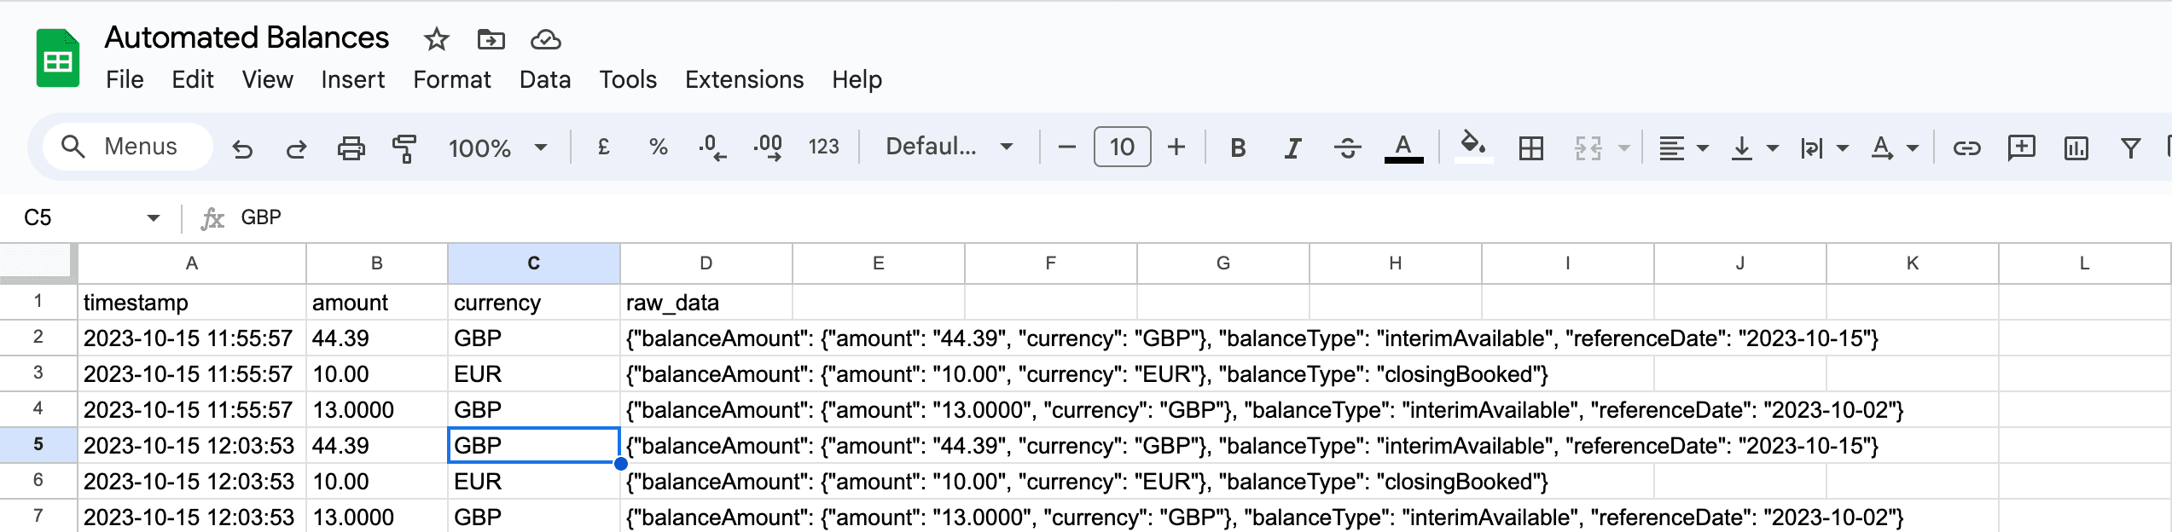Screen dimensions: 2172x532
Task: Open the horizontal align dropdown
Action: 1682,148
